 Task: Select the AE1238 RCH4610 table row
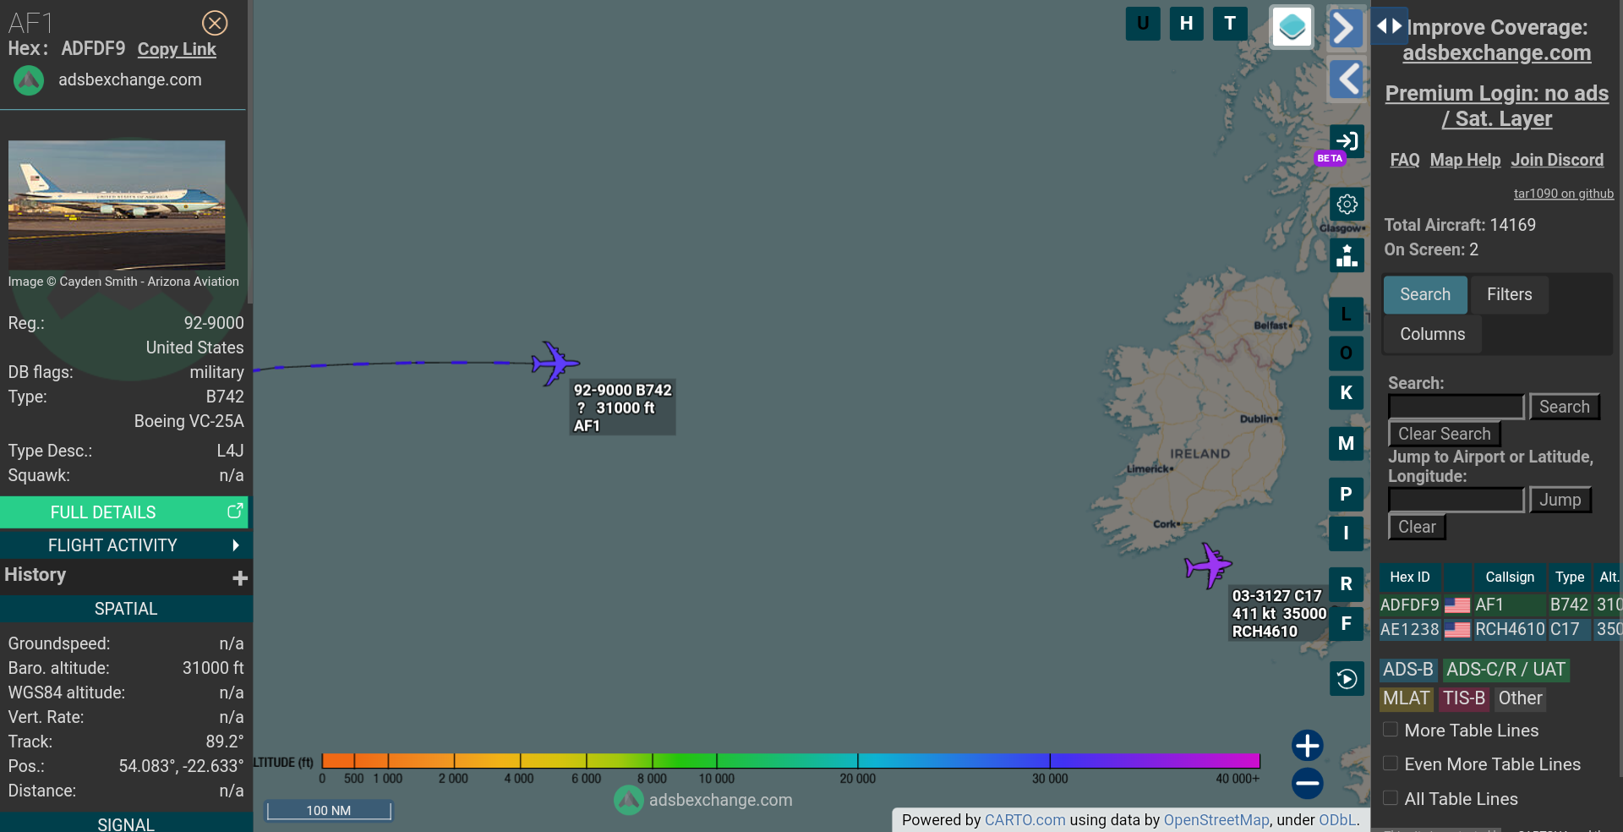1500,629
